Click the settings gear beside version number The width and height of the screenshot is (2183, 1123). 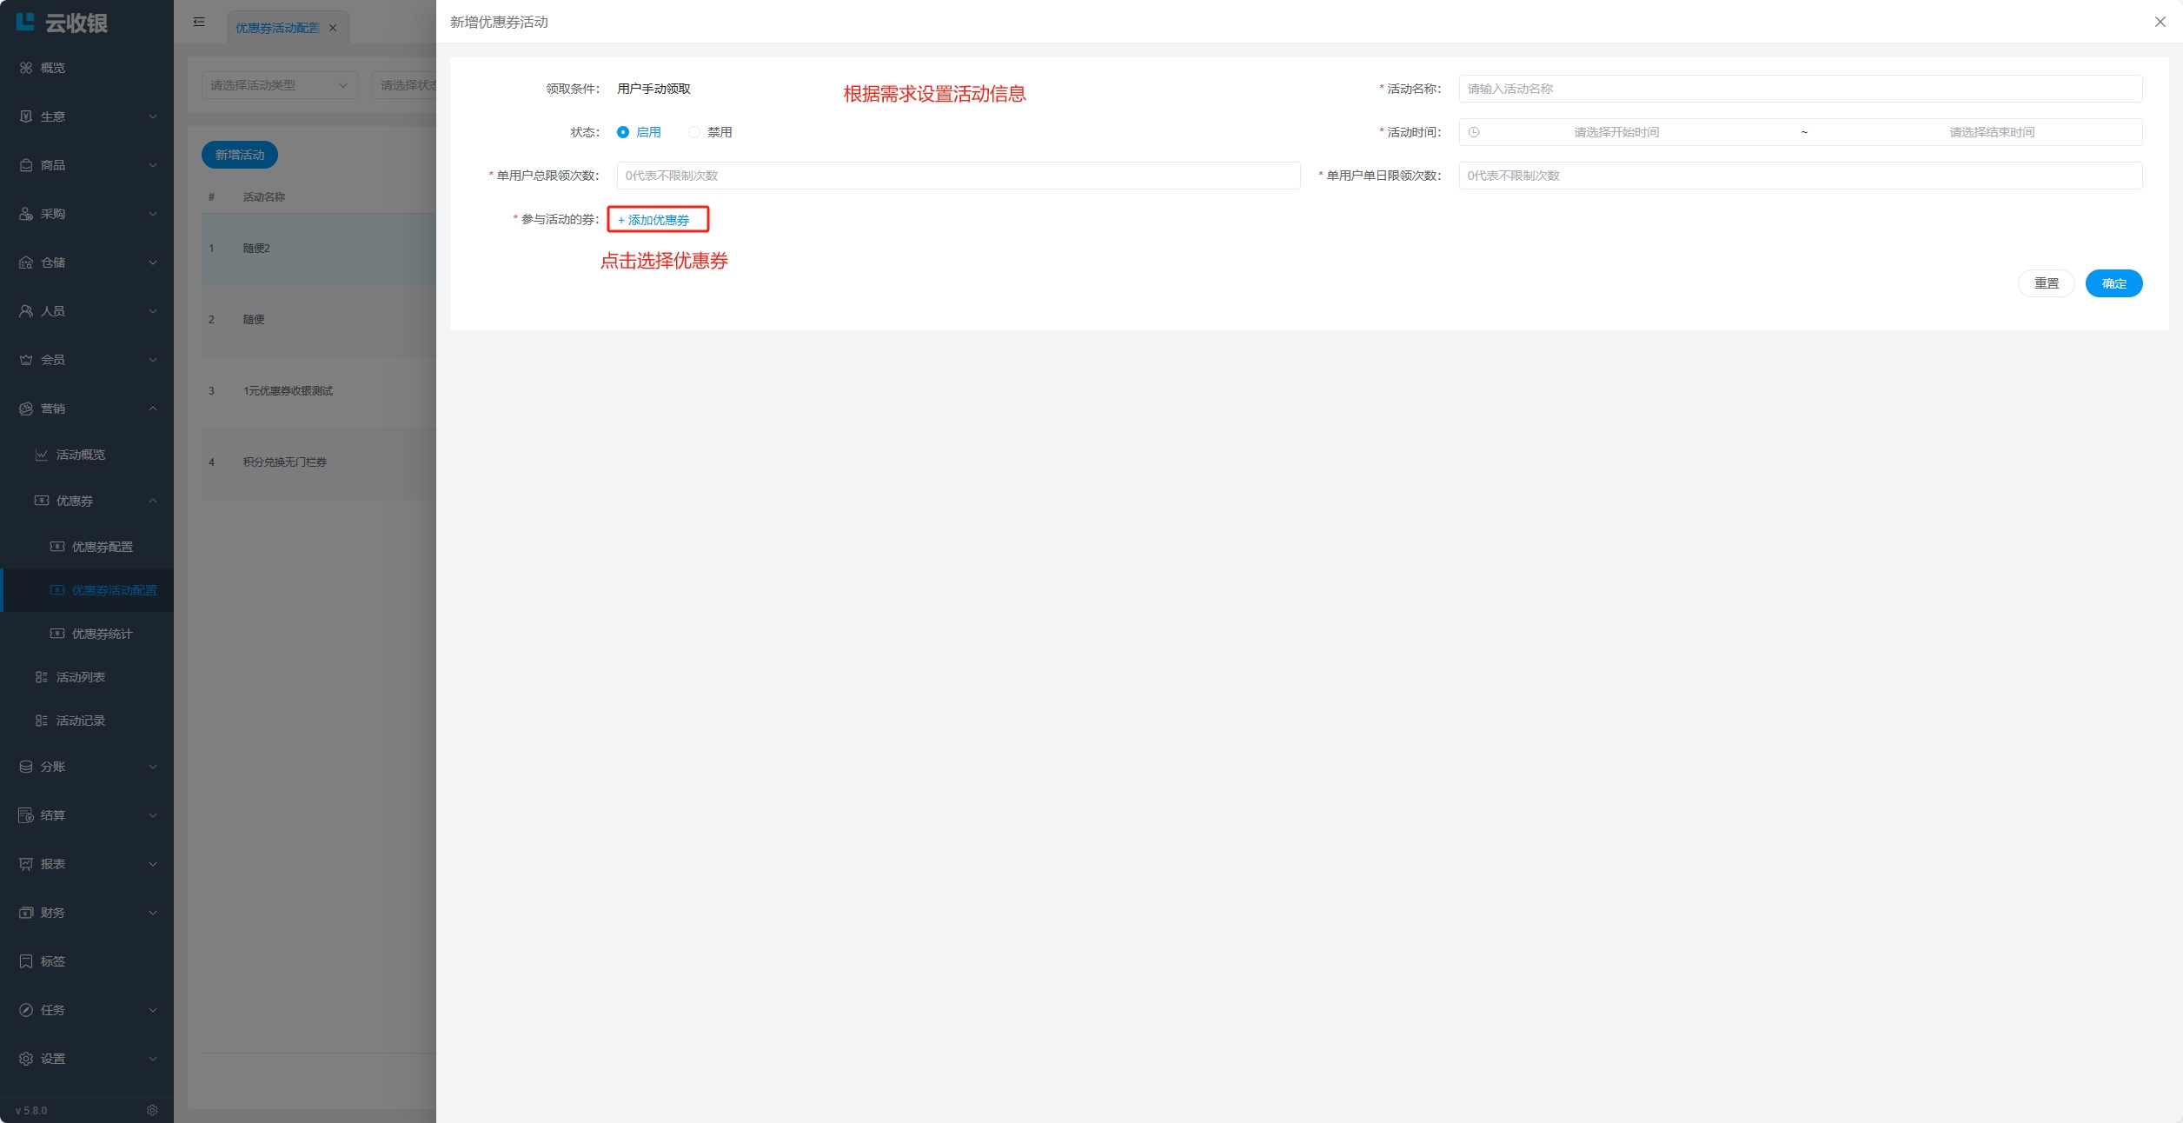tap(152, 1110)
